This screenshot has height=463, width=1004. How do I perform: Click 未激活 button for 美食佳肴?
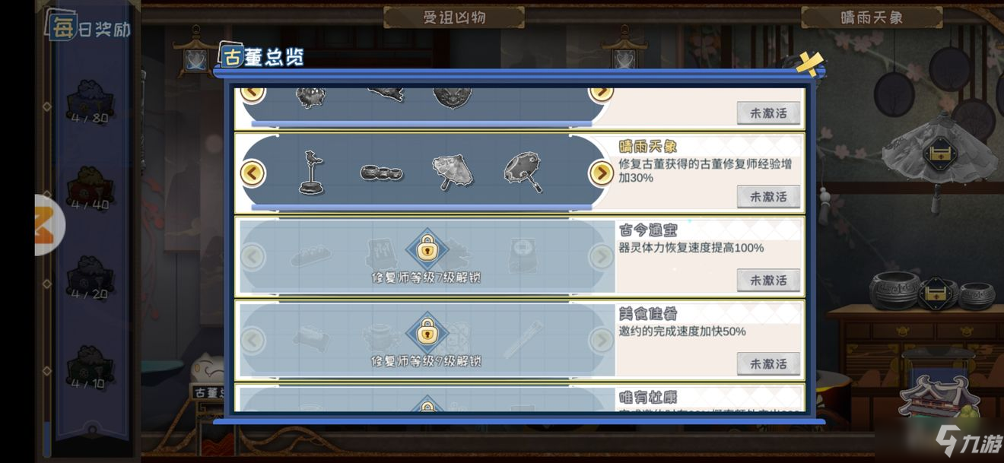(768, 363)
